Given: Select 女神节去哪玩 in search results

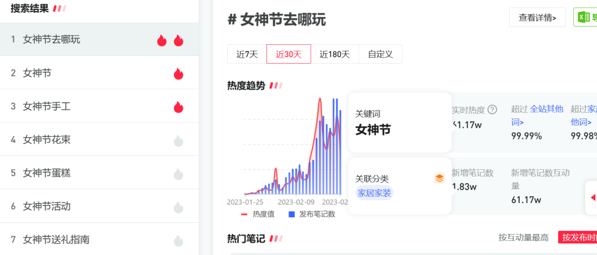Looking at the screenshot, I should [51, 39].
